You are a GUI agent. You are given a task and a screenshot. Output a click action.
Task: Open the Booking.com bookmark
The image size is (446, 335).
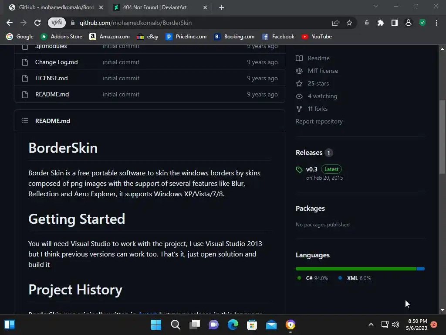tap(234, 37)
